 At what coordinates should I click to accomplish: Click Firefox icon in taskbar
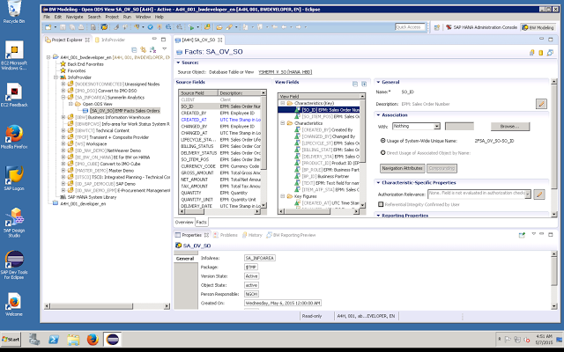point(93,339)
